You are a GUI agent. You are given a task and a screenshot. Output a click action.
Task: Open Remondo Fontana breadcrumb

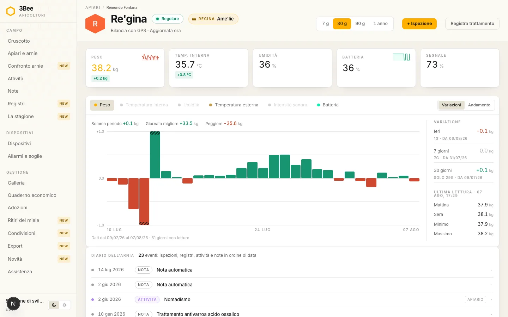tap(122, 7)
